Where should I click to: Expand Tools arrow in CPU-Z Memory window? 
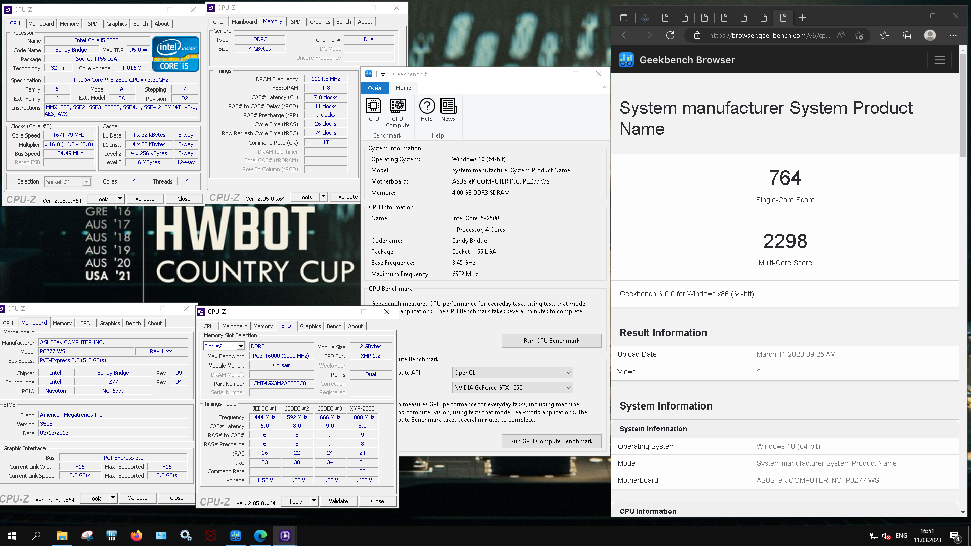[323, 197]
